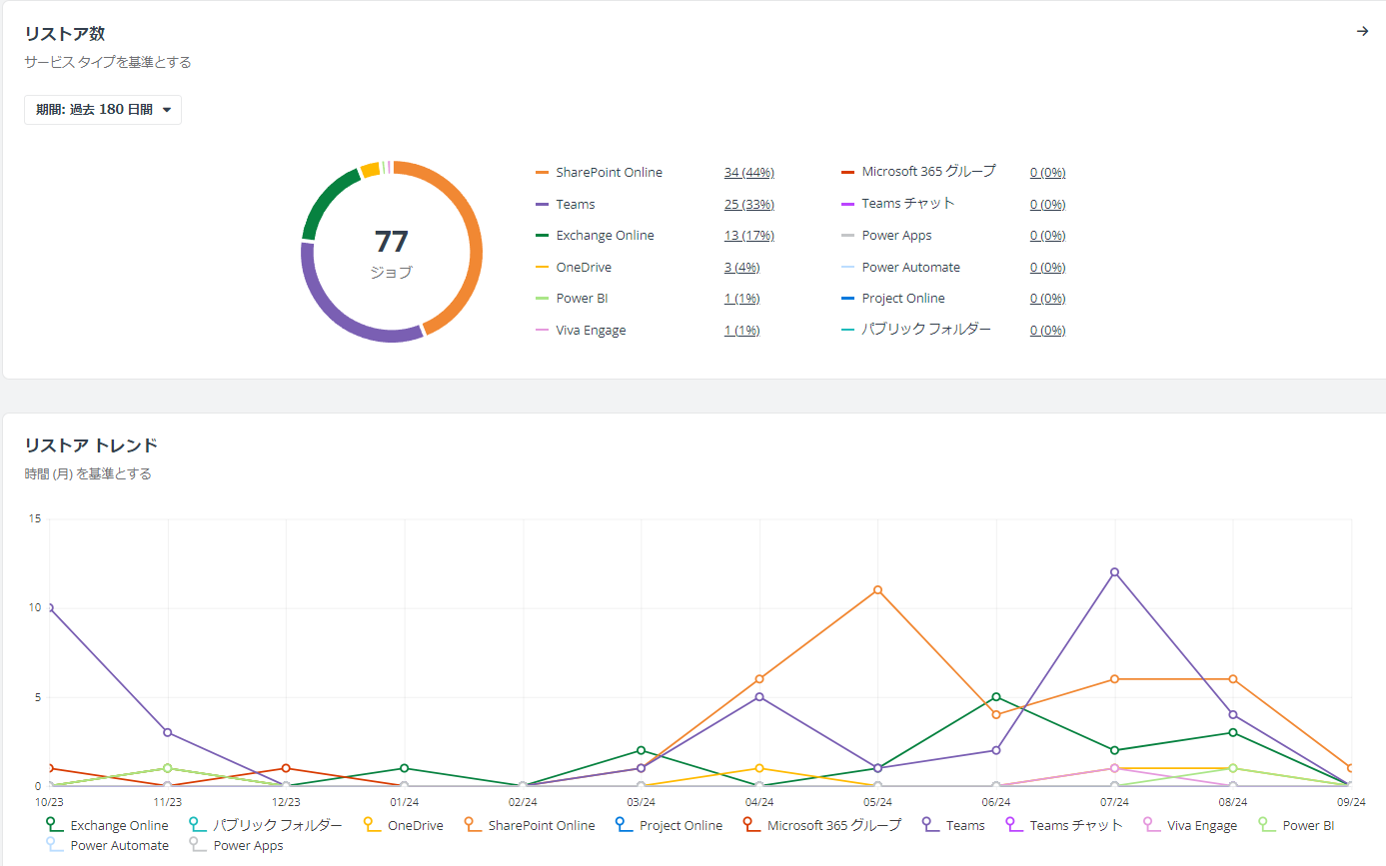Click the 07/24 x-axis label
Image resolution: width=1386 pixels, height=866 pixels.
[1114, 801]
